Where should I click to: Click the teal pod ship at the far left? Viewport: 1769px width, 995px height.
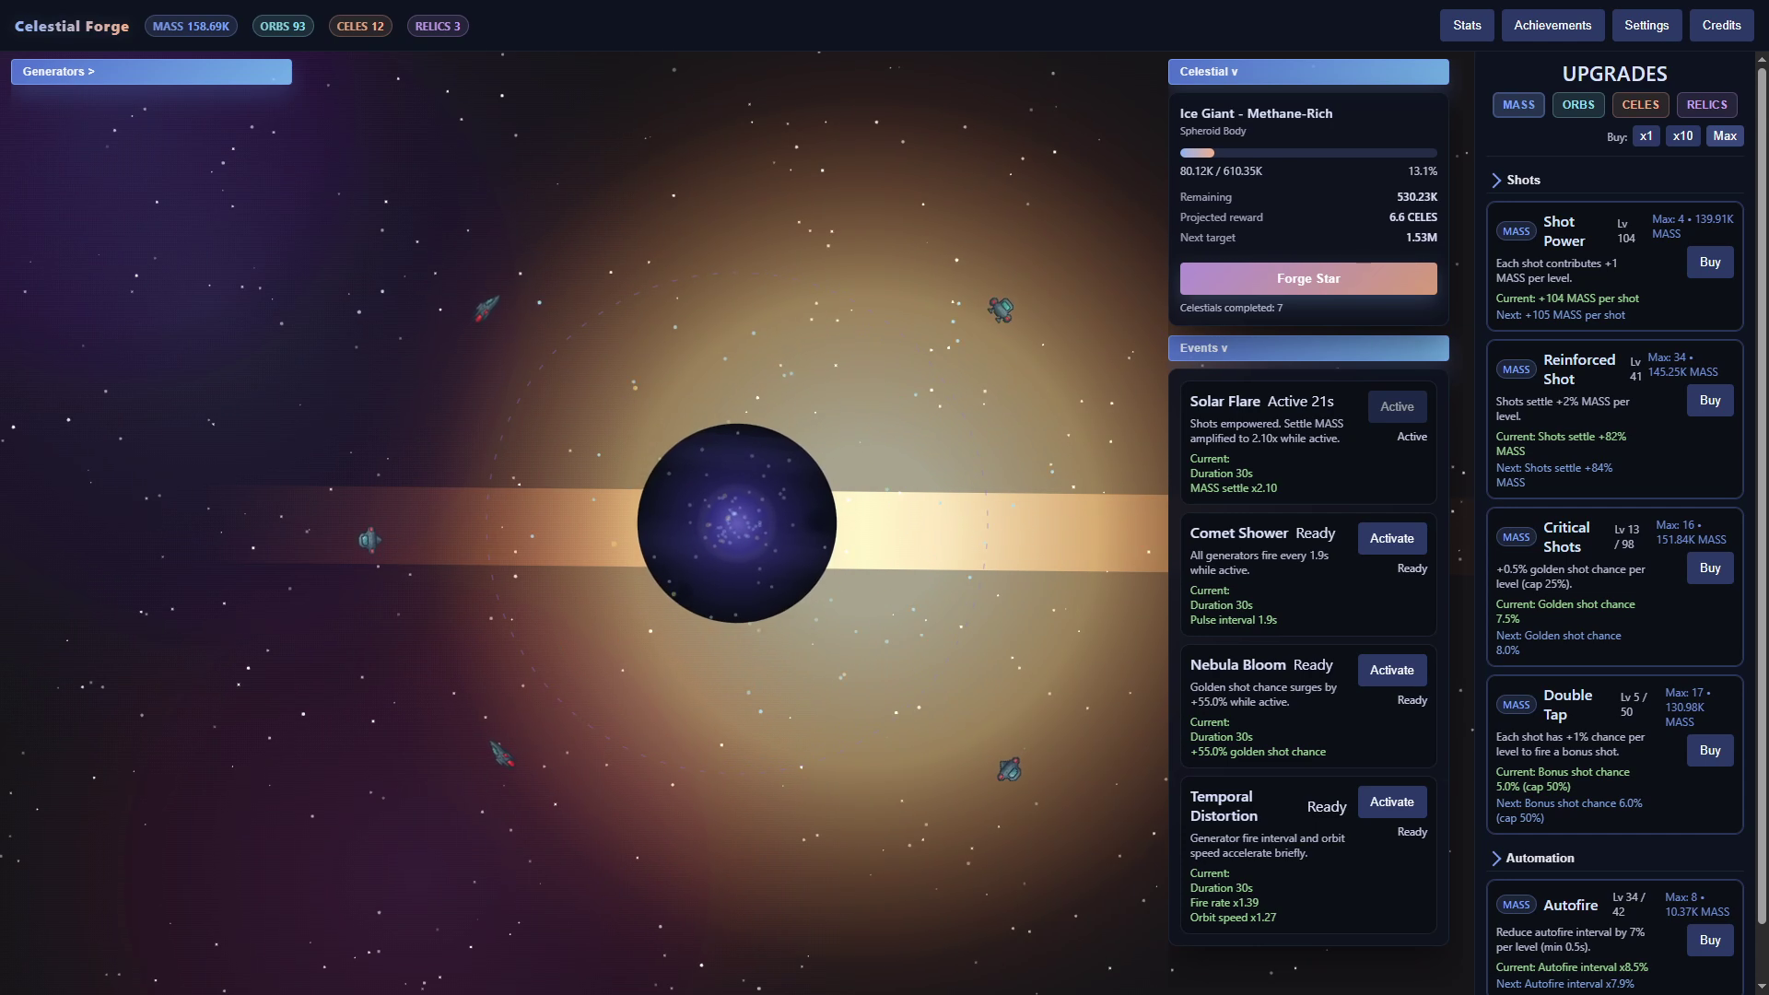[369, 540]
